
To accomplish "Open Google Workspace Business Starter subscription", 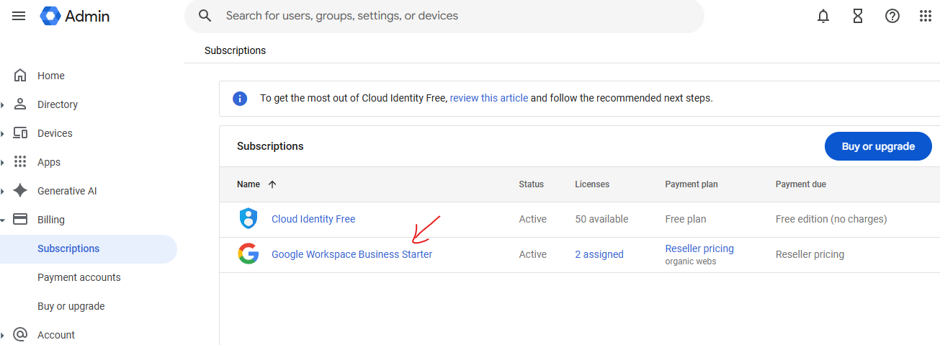I will pyautogui.click(x=352, y=254).
